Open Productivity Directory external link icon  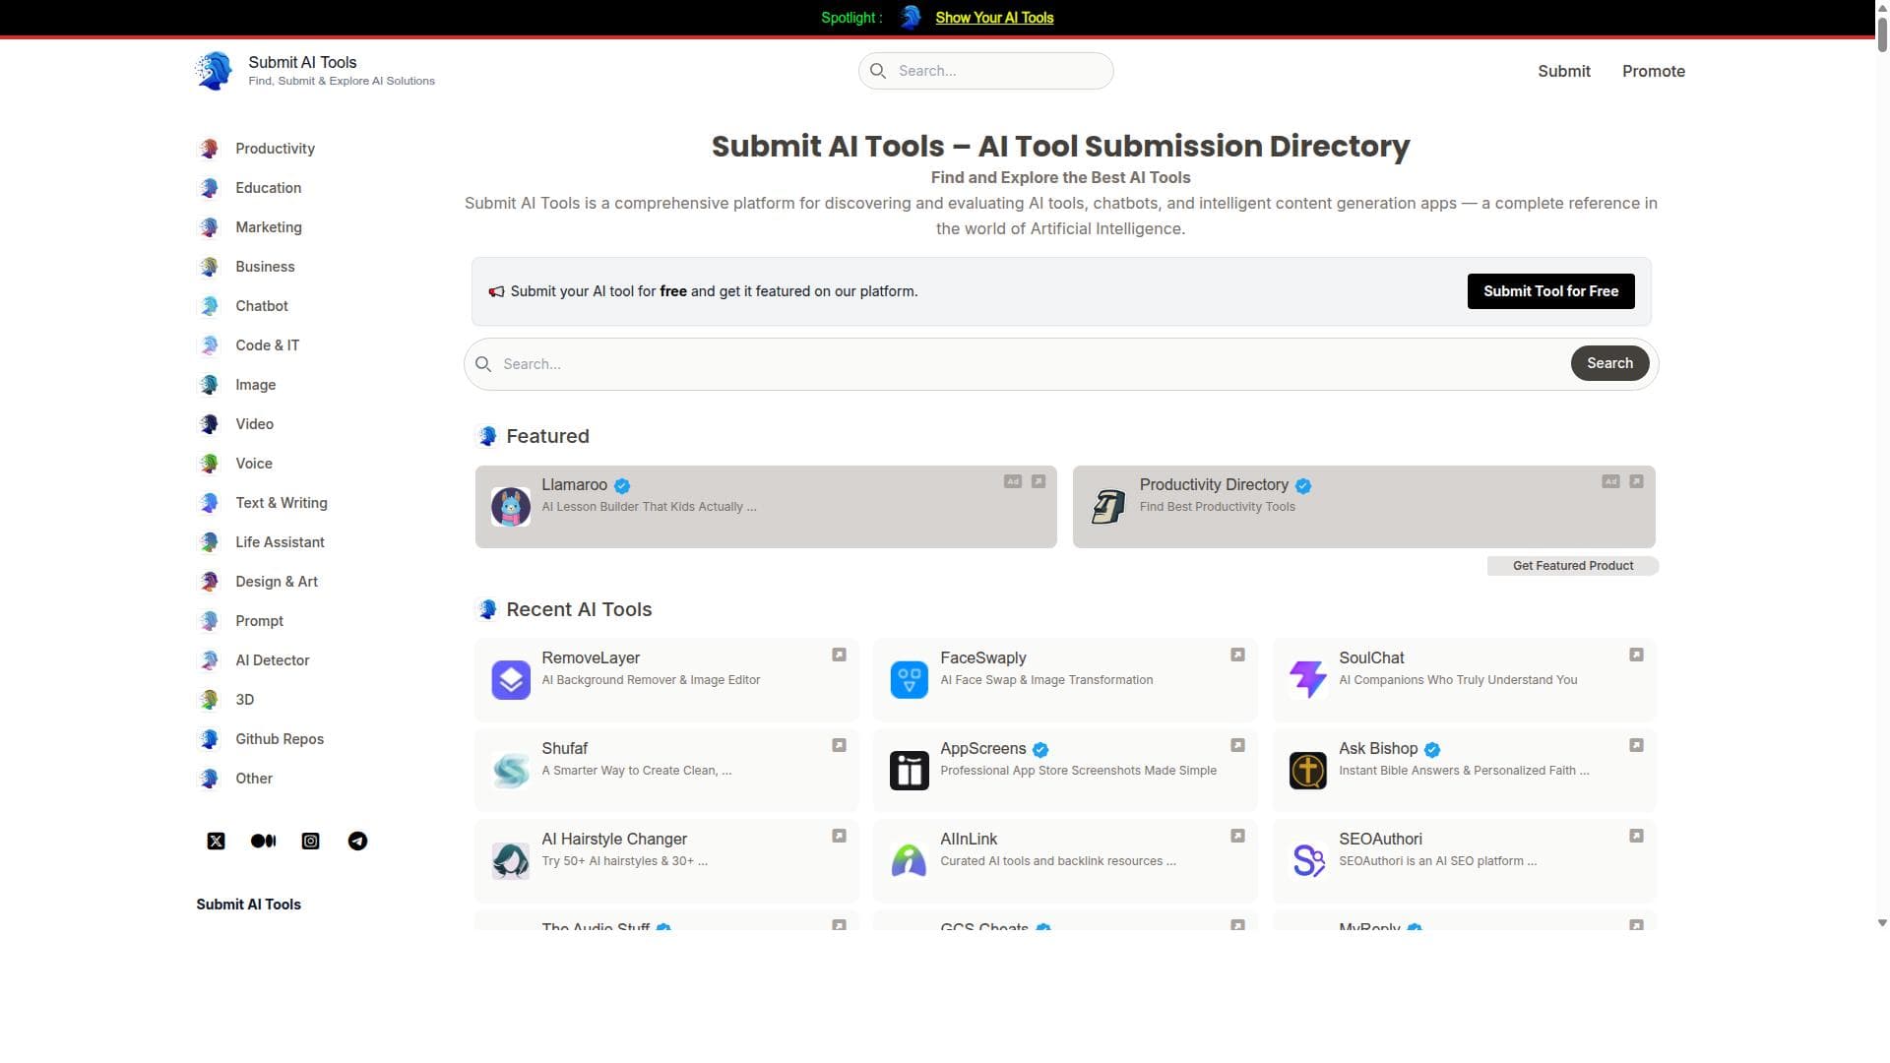(1636, 481)
